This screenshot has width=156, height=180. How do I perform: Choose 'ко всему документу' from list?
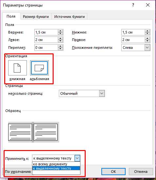coord(56,164)
